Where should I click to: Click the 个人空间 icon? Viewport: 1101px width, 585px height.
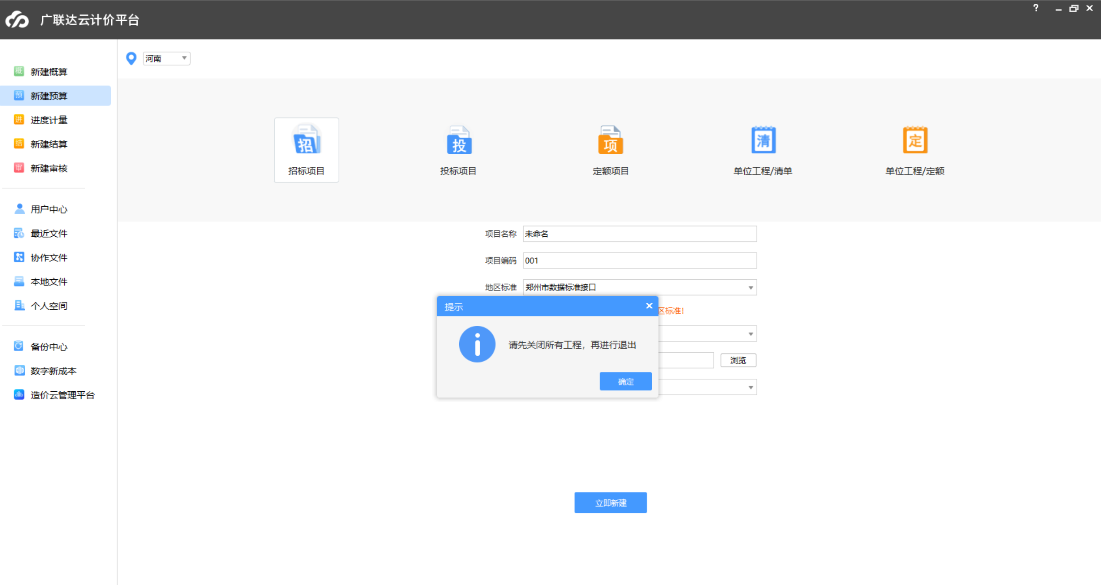(x=19, y=305)
